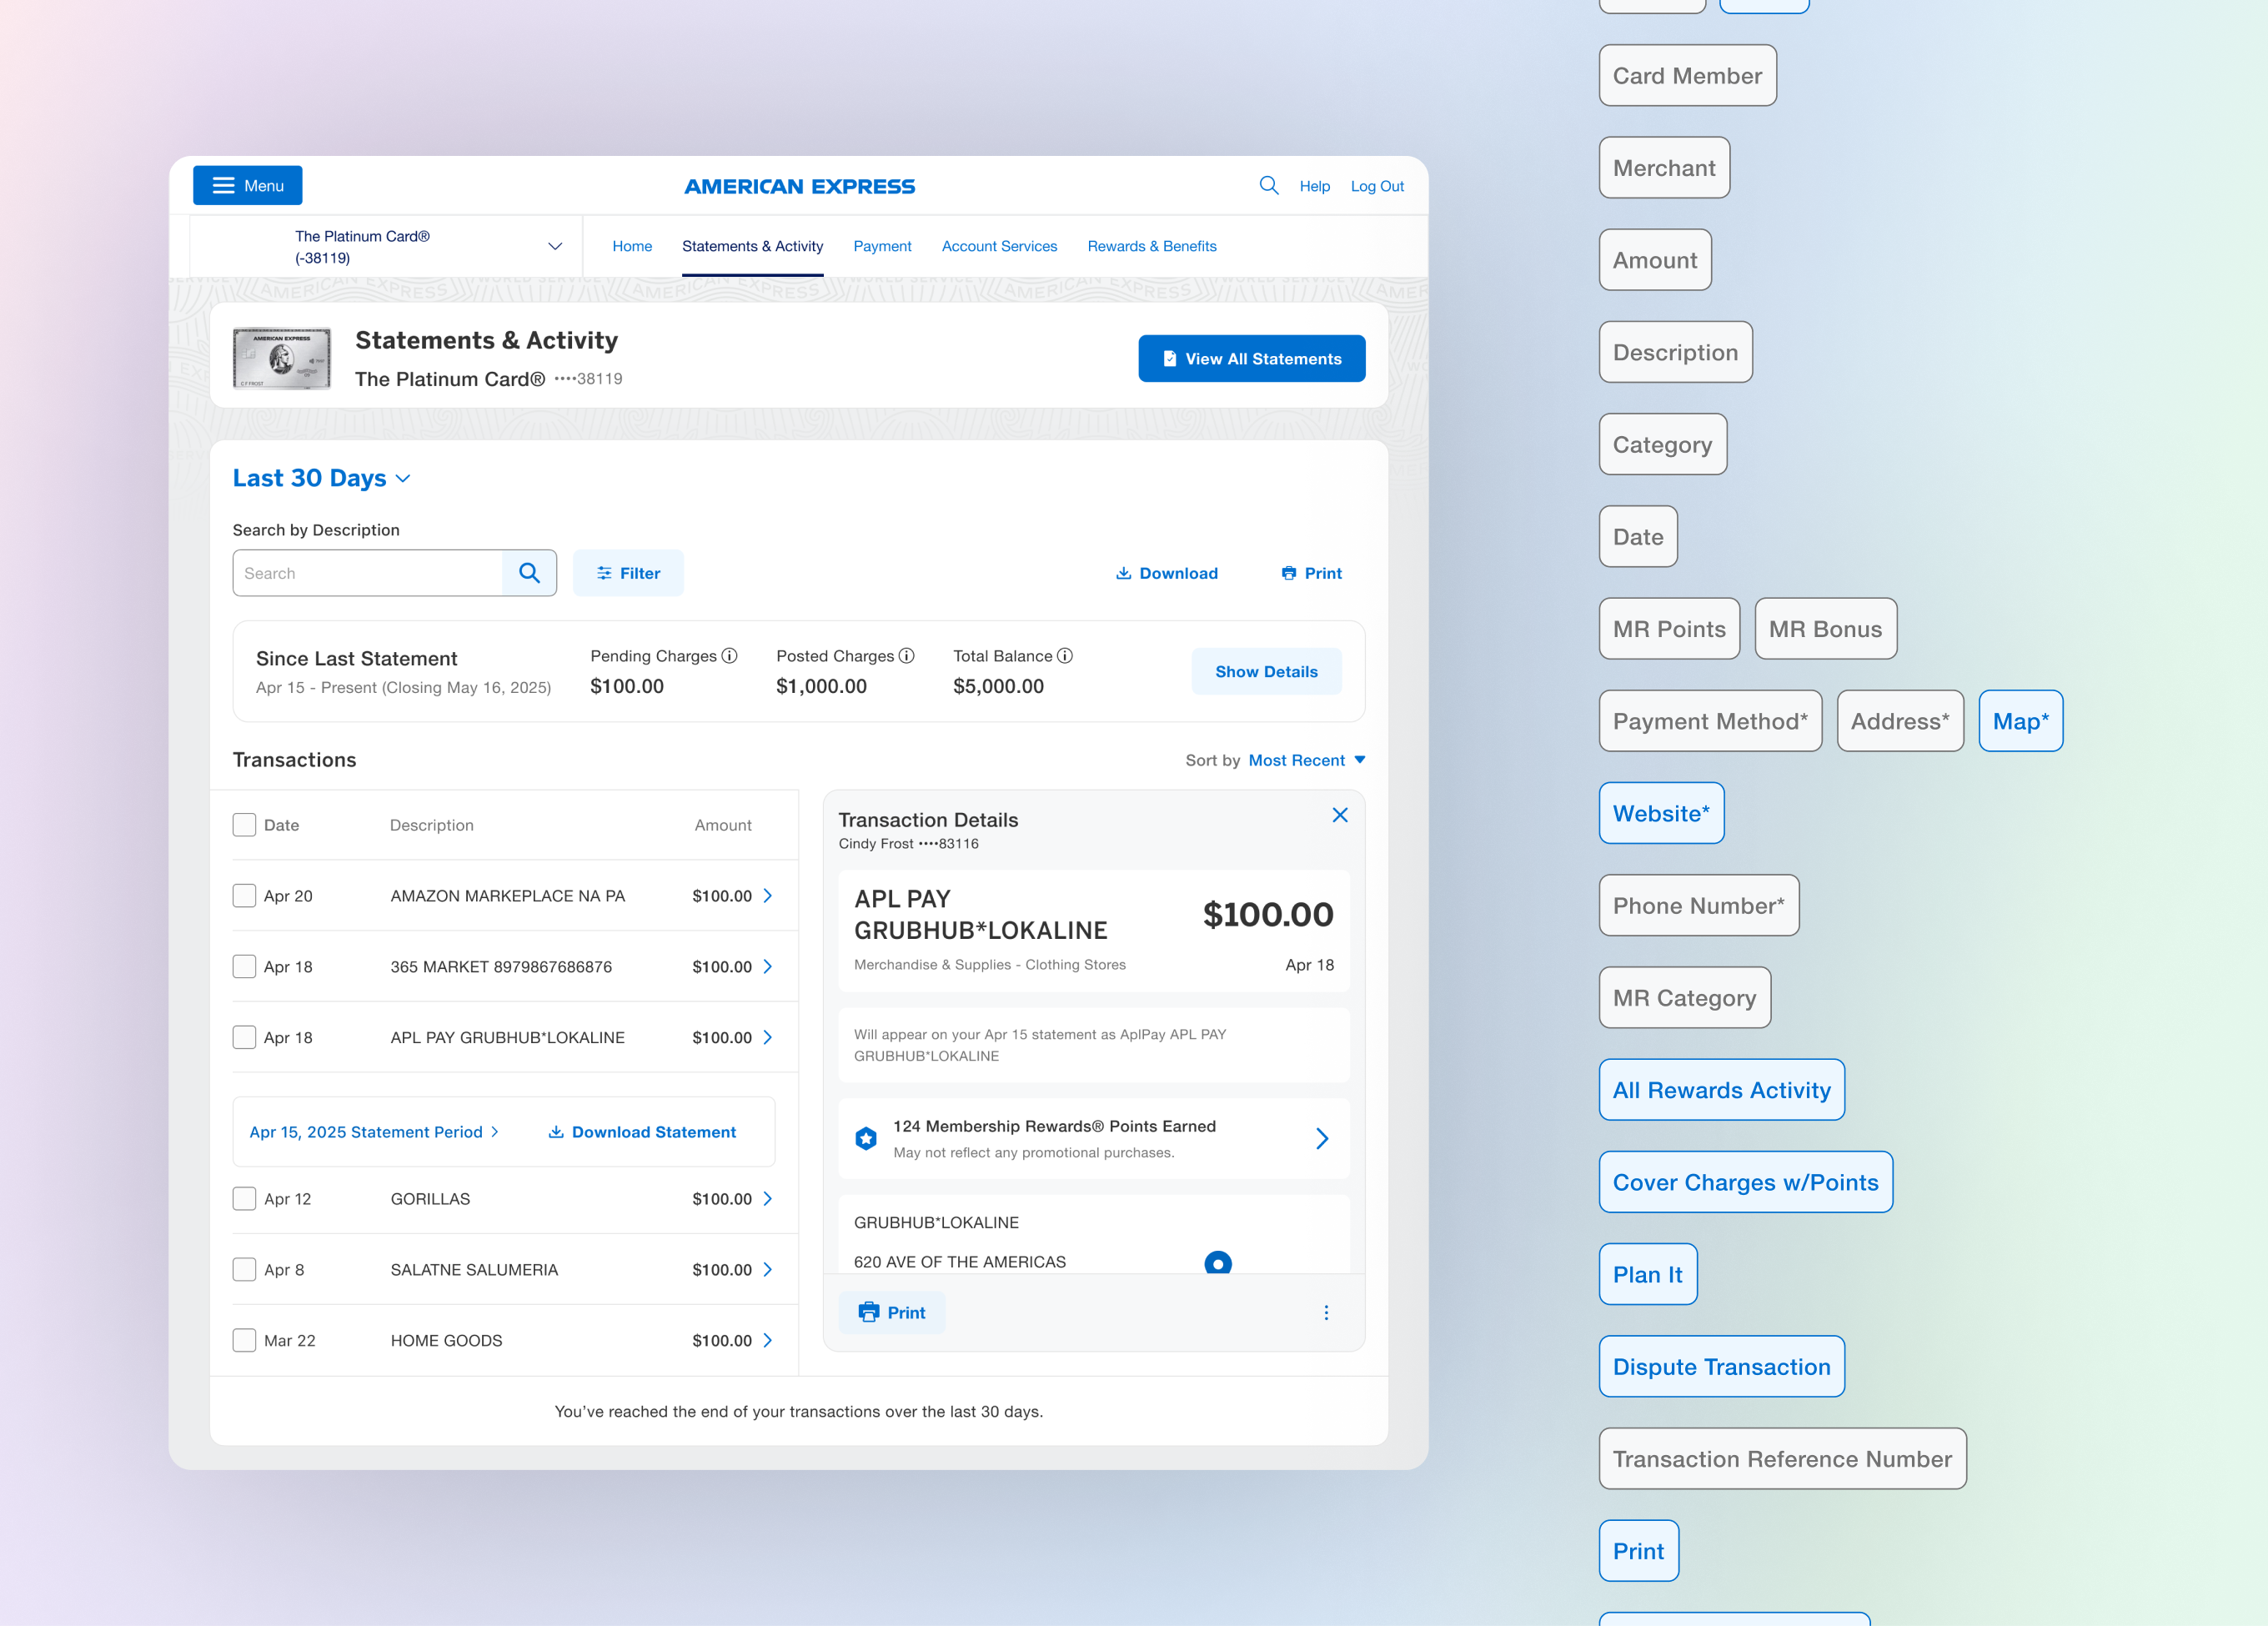Select the blue Map* tag

pyautogui.click(x=2020, y=721)
